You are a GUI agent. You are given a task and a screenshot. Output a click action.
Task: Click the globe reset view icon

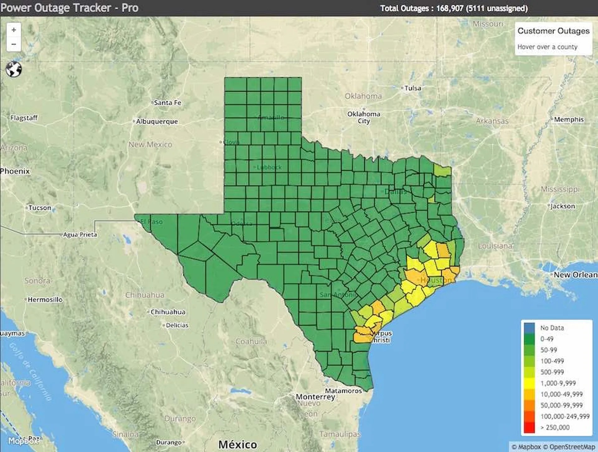pyautogui.click(x=14, y=68)
